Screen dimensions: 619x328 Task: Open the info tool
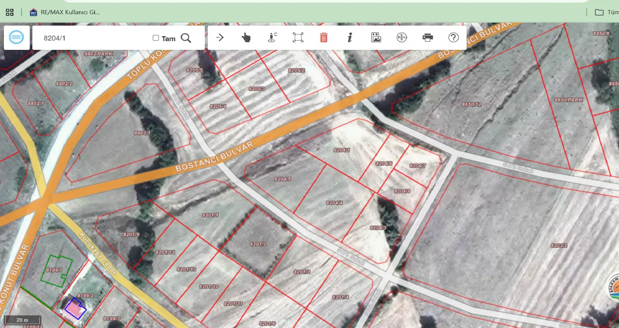[x=350, y=38]
